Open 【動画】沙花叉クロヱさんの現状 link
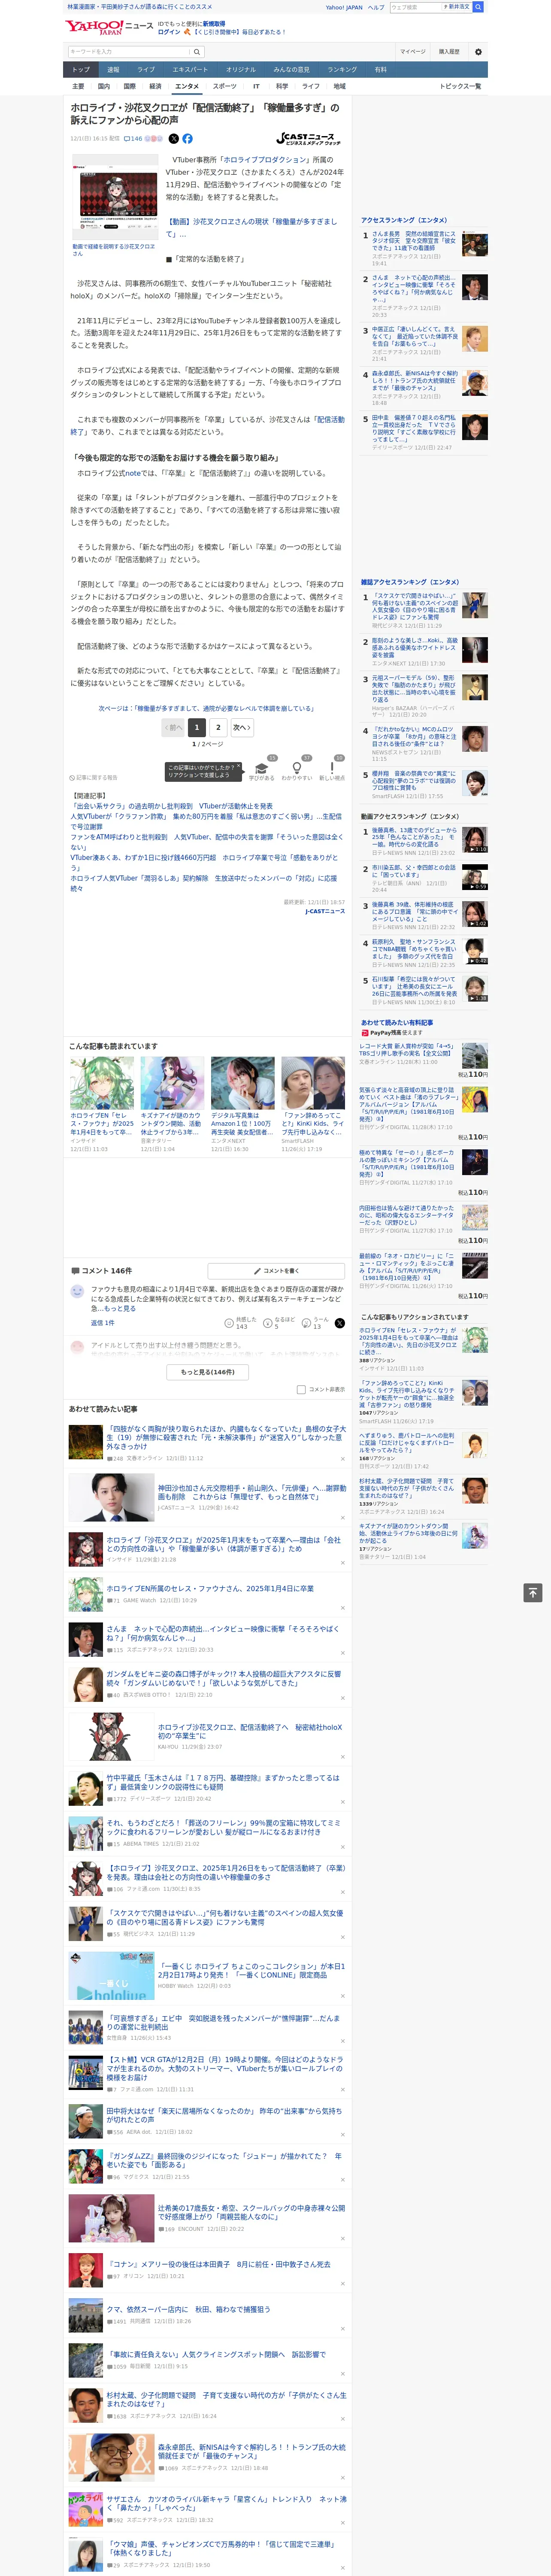Screen dimensions: 551x2576 click(251, 227)
